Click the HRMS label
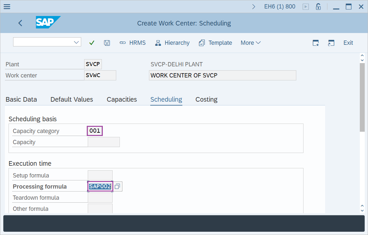 [138, 42]
